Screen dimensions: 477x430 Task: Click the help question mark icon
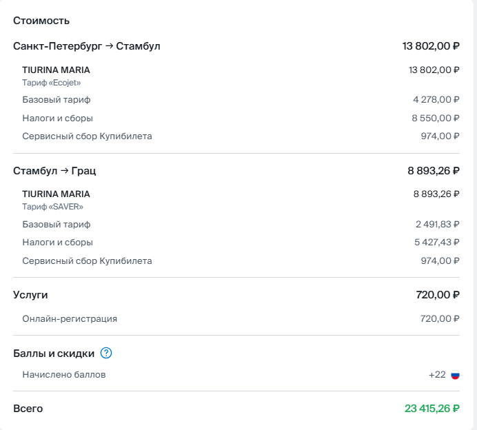click(106, 354)
